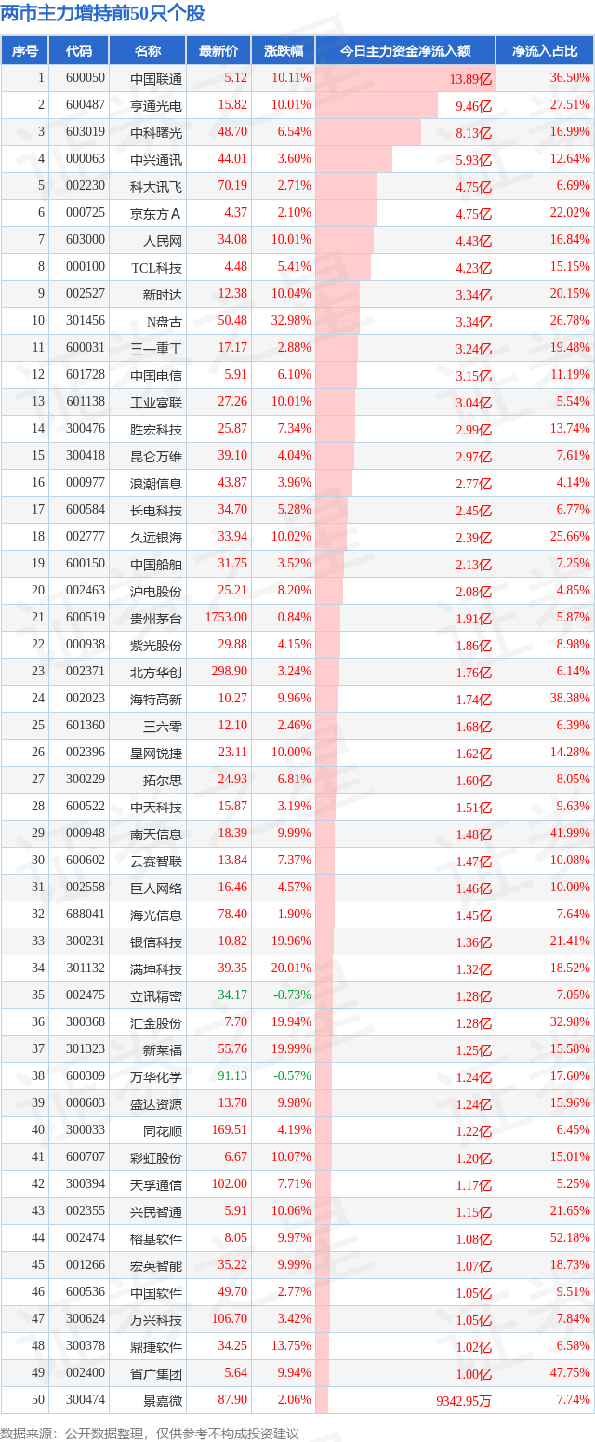This screenshot has height=1442, width=595.
Task: Click the title 两市主力增持前50只个股
Action: pos(103,13)
